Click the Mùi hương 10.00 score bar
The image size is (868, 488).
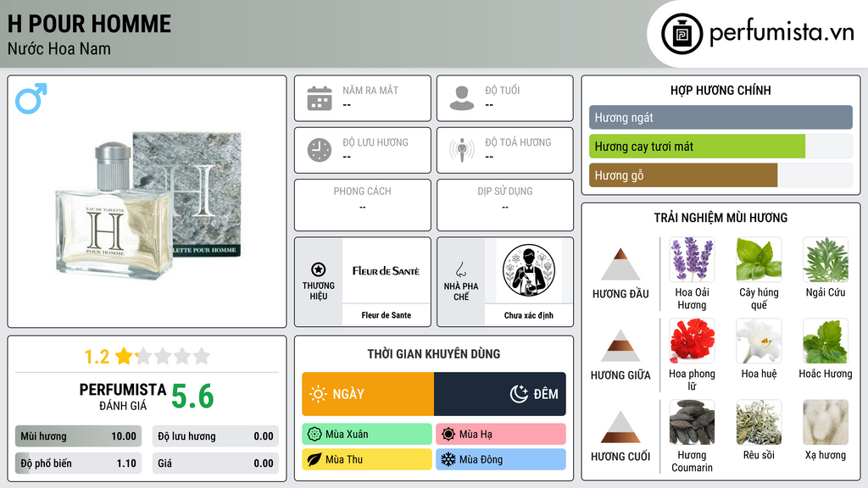79,436
